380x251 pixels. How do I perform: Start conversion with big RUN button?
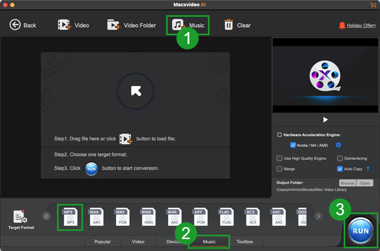pyautogui.click(x=360, y=230)
